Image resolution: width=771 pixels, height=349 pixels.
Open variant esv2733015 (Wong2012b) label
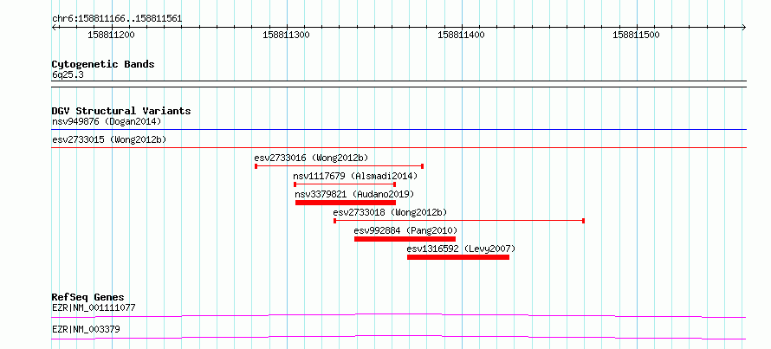tap(109, 139)
